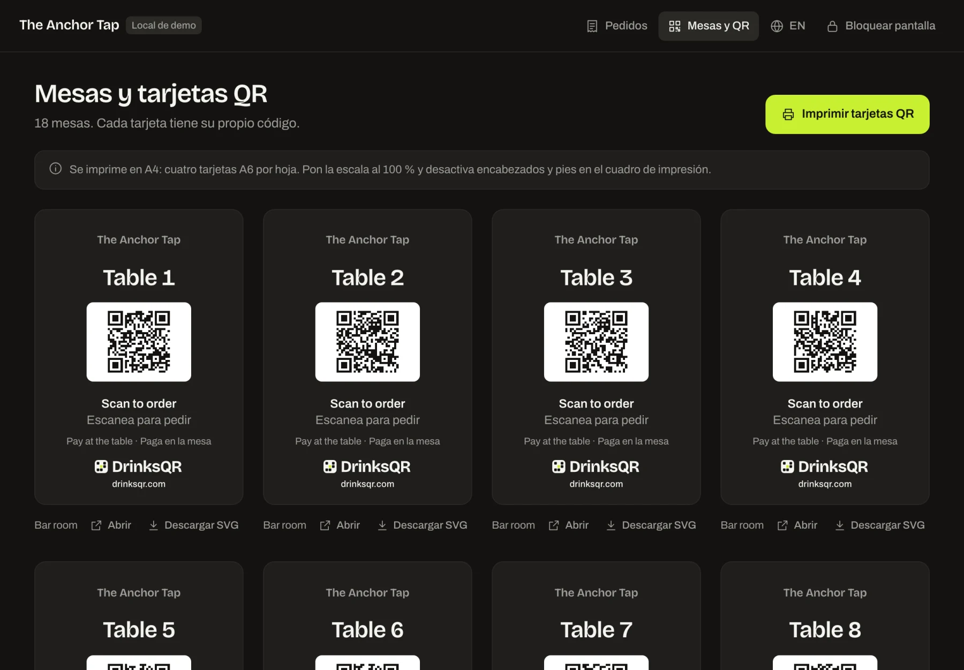
Task: Click the QR grid icon beside Mesas y QR
Action: pos(675,26)
